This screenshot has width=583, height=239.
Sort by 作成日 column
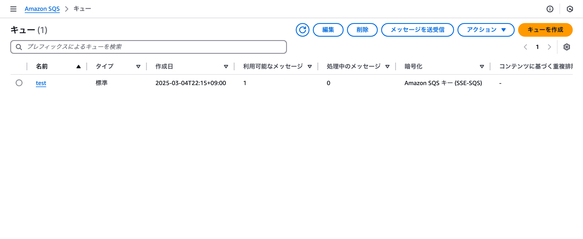pos(226,67)
